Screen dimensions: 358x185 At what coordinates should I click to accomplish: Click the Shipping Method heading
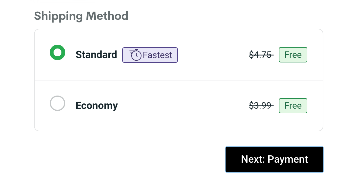(x=81, y=16)
